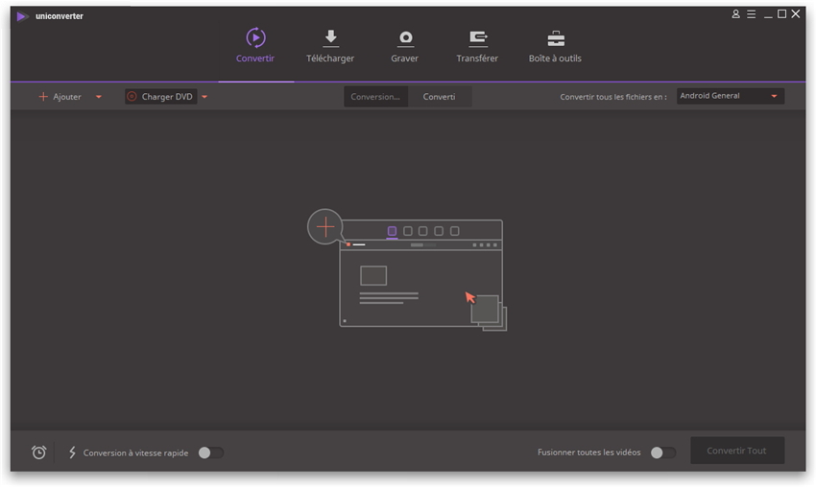Screen dimensions: 816x487
Task: Click the uniconverter logo icon
Action: (22, 16)
